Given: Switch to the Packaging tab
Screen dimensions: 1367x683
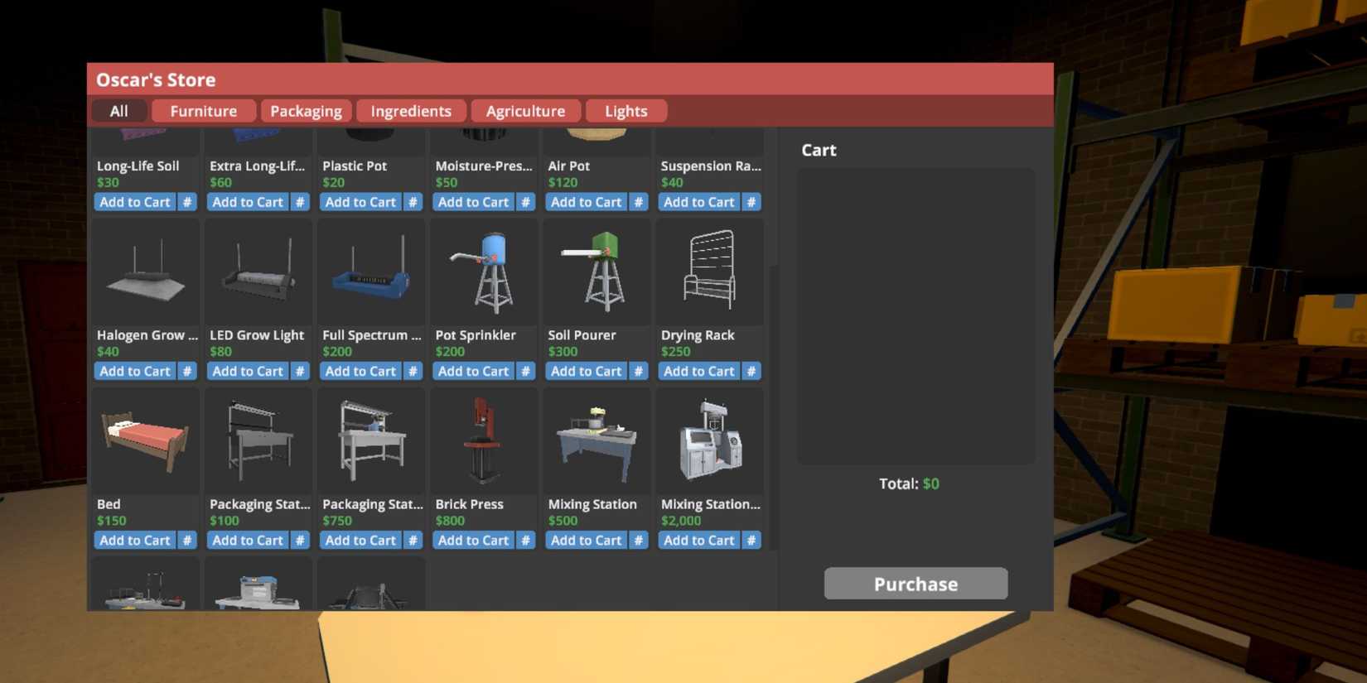Looking at the screenshot, I should [x=306, y=111].
